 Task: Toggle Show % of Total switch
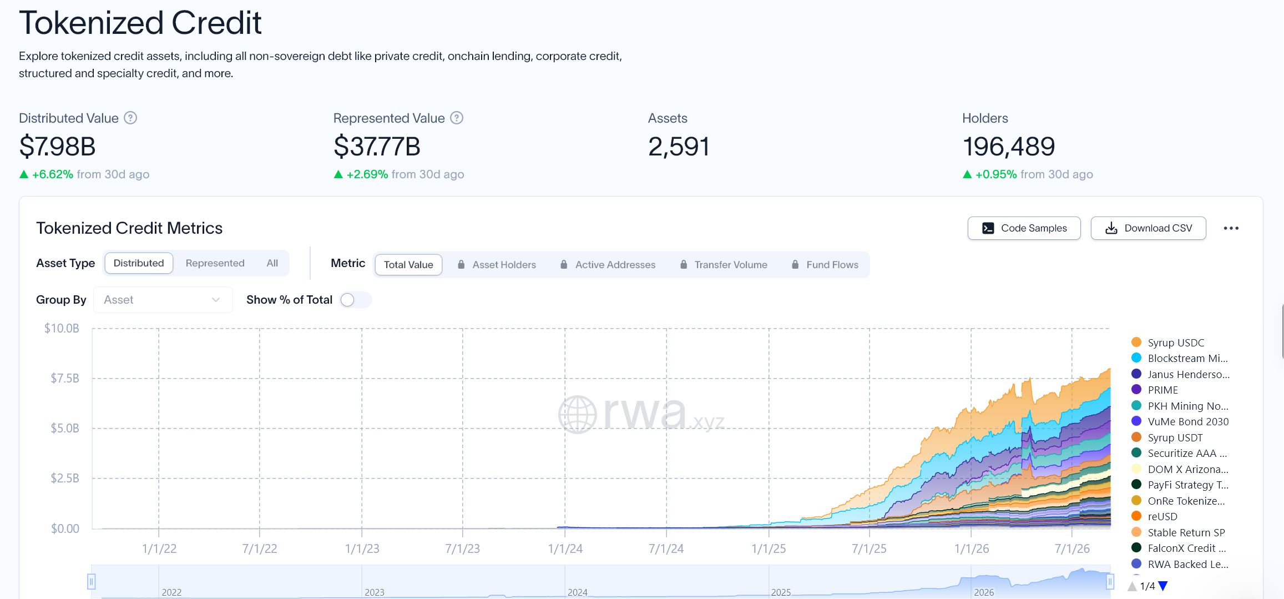(355, 300)
